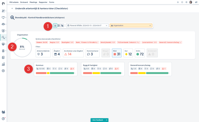This screenshot has height=122, width=199.
Task: Open the Rapporter menu
Action: pos(43,2)
